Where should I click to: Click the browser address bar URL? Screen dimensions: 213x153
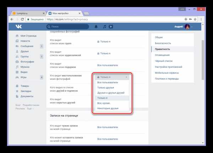pos(67,19)
